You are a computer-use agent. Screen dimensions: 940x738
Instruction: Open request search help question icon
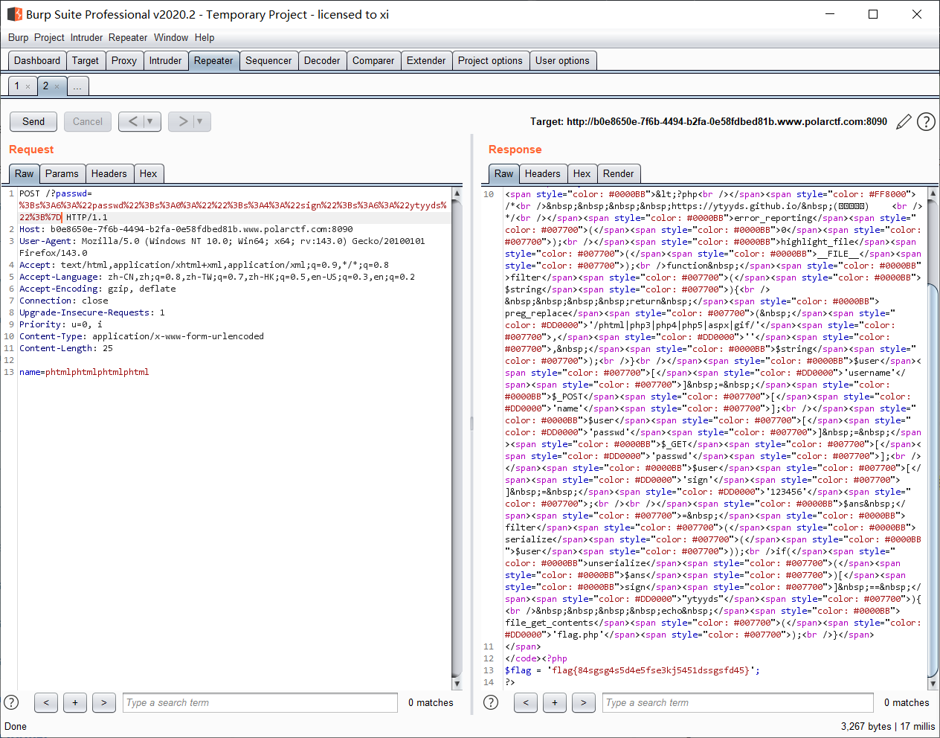11,702
